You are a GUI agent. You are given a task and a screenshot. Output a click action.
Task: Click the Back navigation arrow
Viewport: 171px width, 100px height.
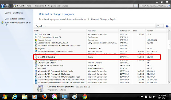click(2, 6)
